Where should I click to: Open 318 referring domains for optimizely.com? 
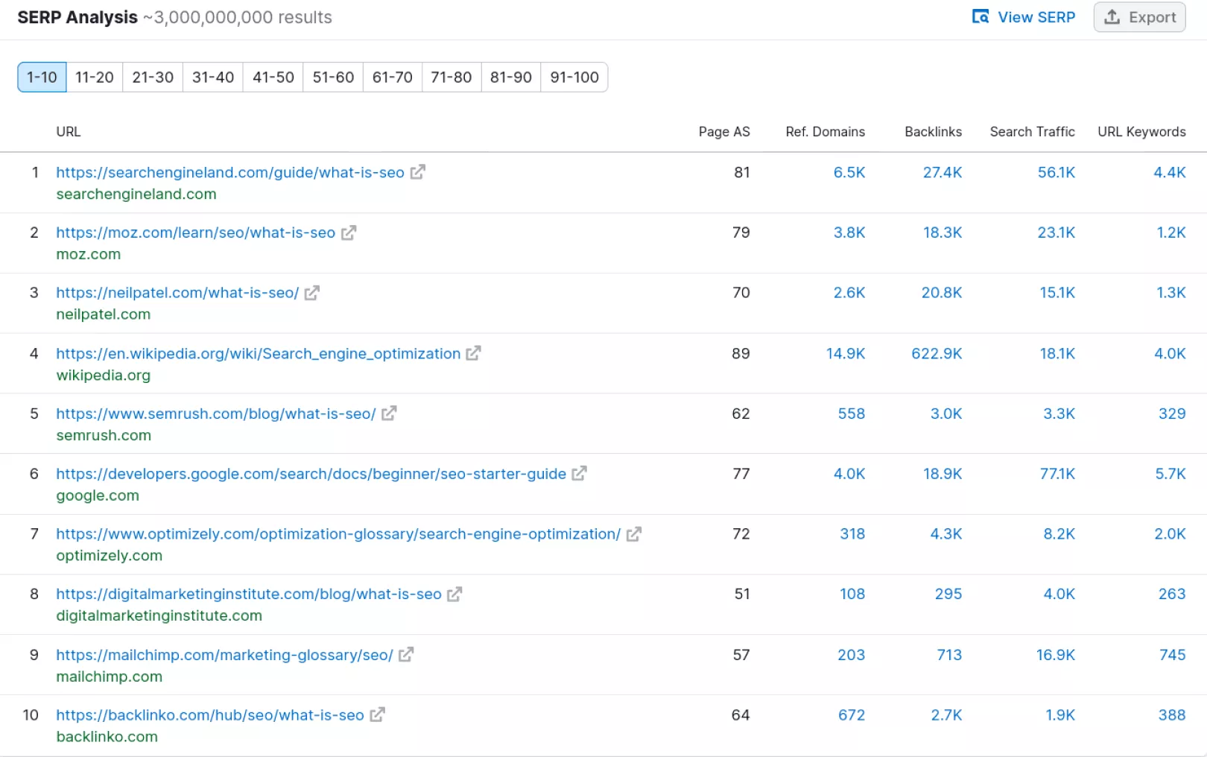tap(852, 534)
